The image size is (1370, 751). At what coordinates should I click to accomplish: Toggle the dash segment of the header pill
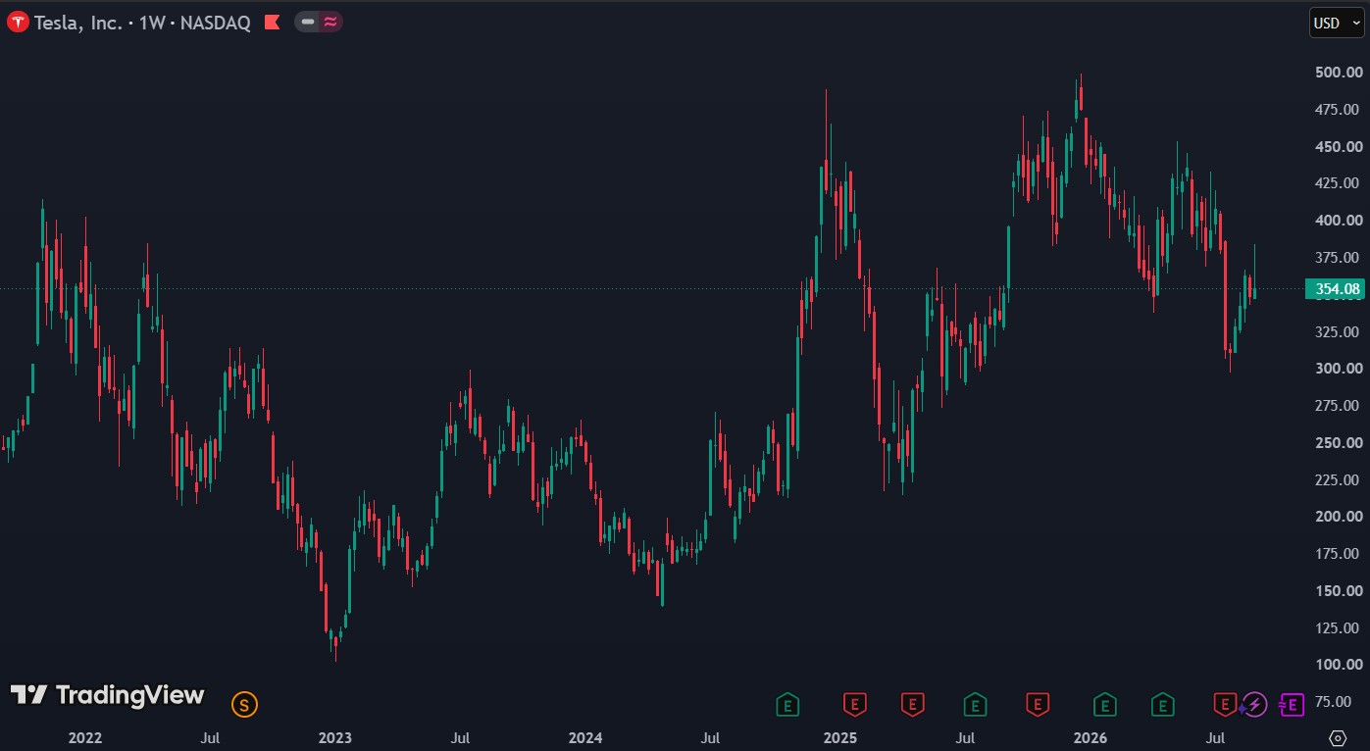click(308, 22)
